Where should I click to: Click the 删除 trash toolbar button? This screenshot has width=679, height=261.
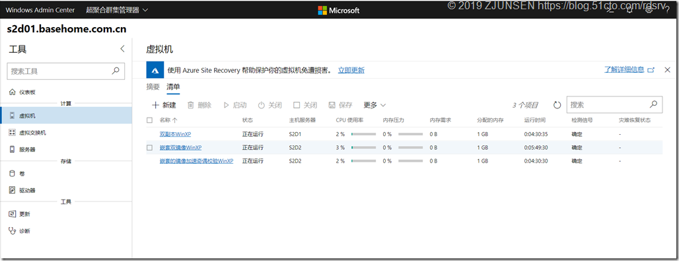(199, 105)
